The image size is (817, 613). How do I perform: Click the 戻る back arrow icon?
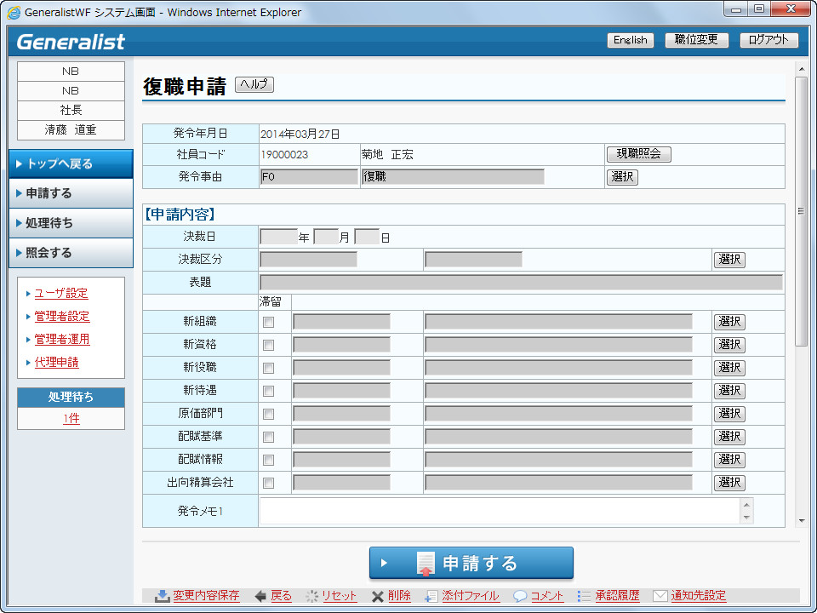click(x=261, y=596)
